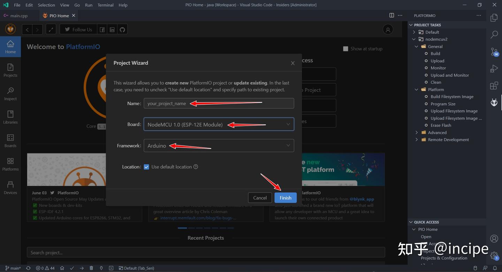Click the PlatformIO alien icon in activity bar

[x=494, y=102]
